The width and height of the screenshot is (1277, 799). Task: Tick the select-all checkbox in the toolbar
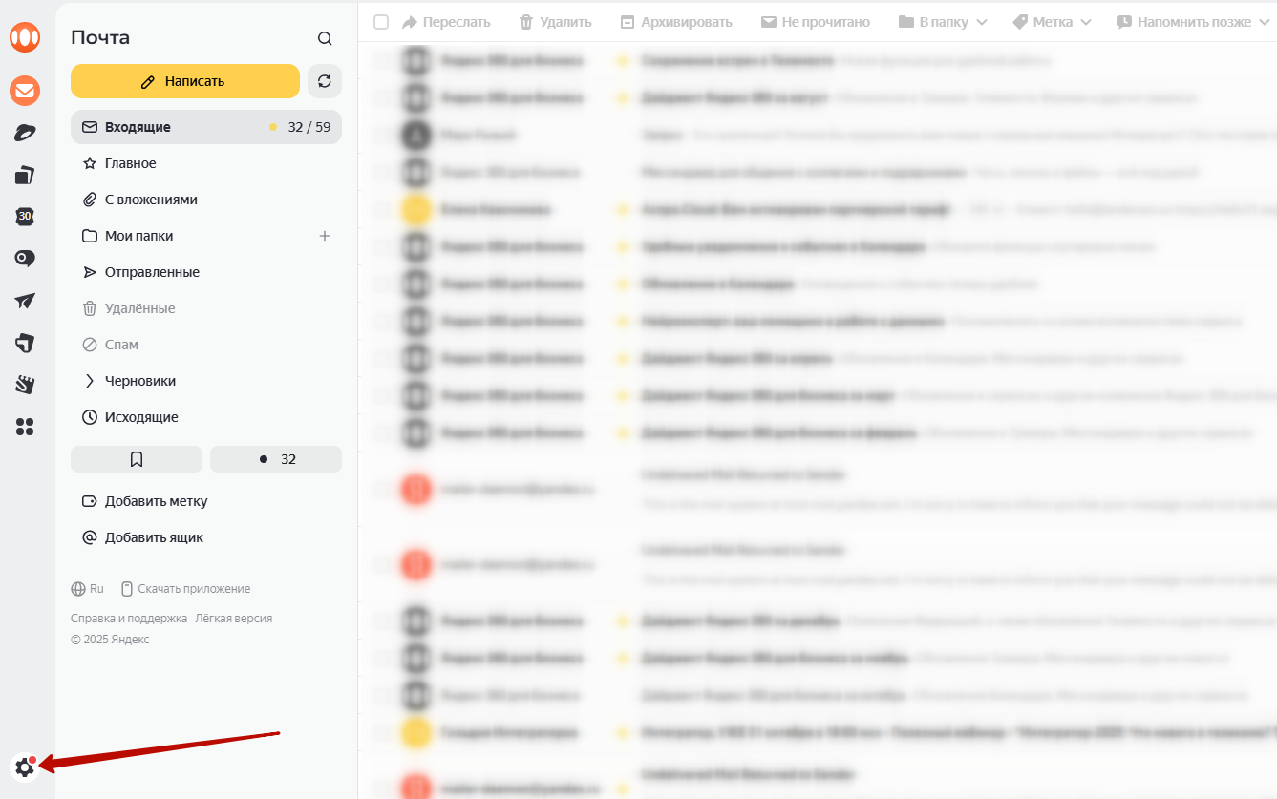click(381, 22)
